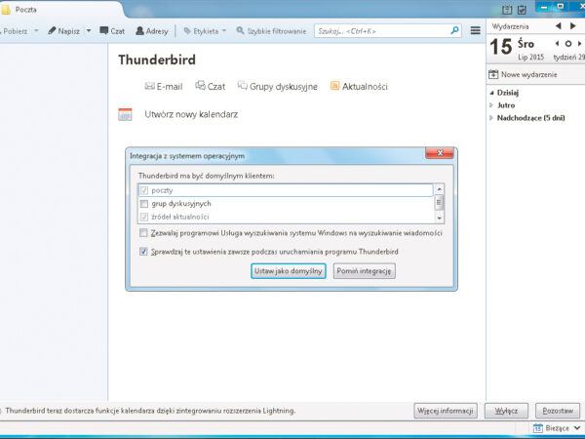Click the Pomiń integrację button

coord(364,271)
